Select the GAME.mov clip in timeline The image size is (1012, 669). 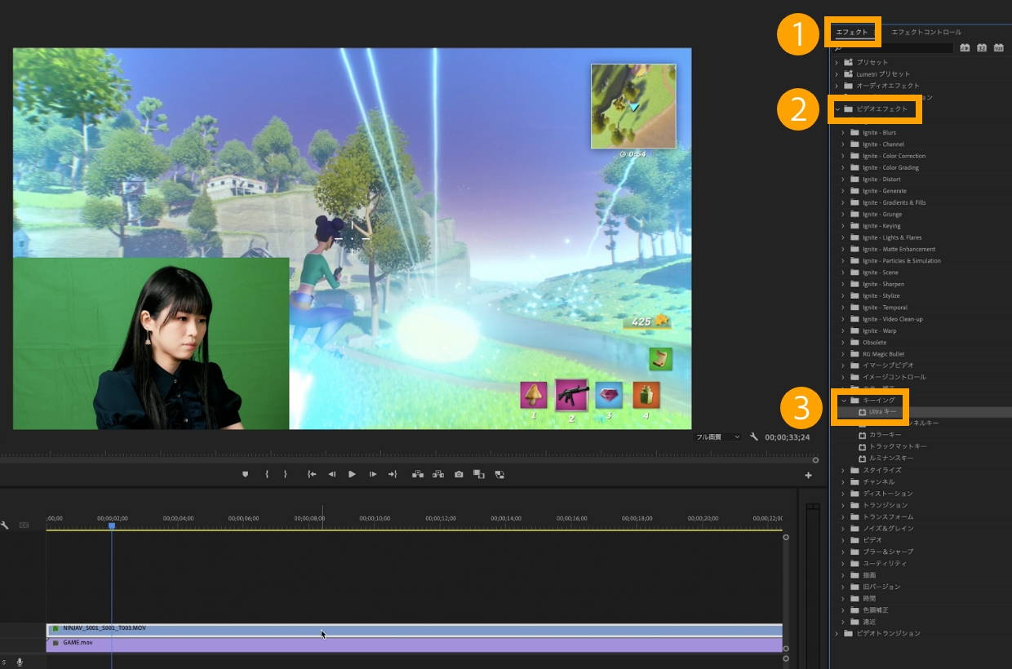point(414,645)
